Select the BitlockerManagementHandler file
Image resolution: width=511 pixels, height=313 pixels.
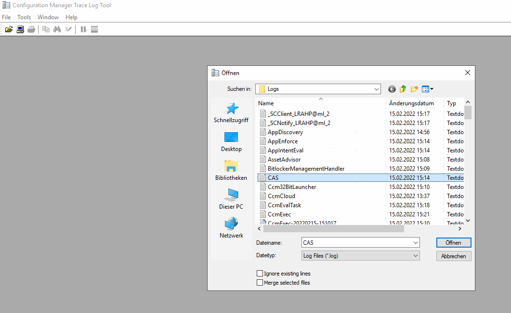coord(306,169)
